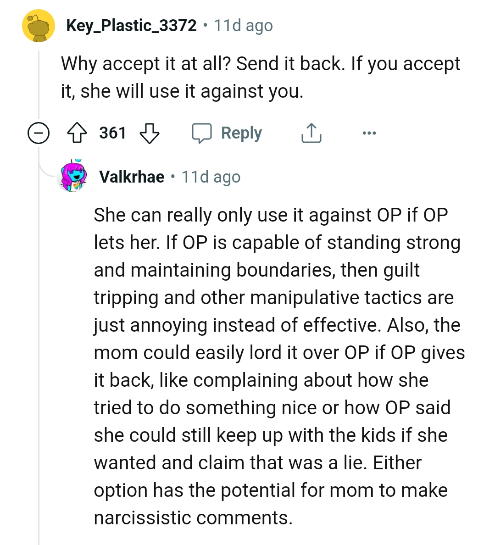The width and height of the screenshot is (495, 545).
Task: Open Key_Plastic_3372's profile via the username
Action: pyautogui.click(x=131, y=26)
